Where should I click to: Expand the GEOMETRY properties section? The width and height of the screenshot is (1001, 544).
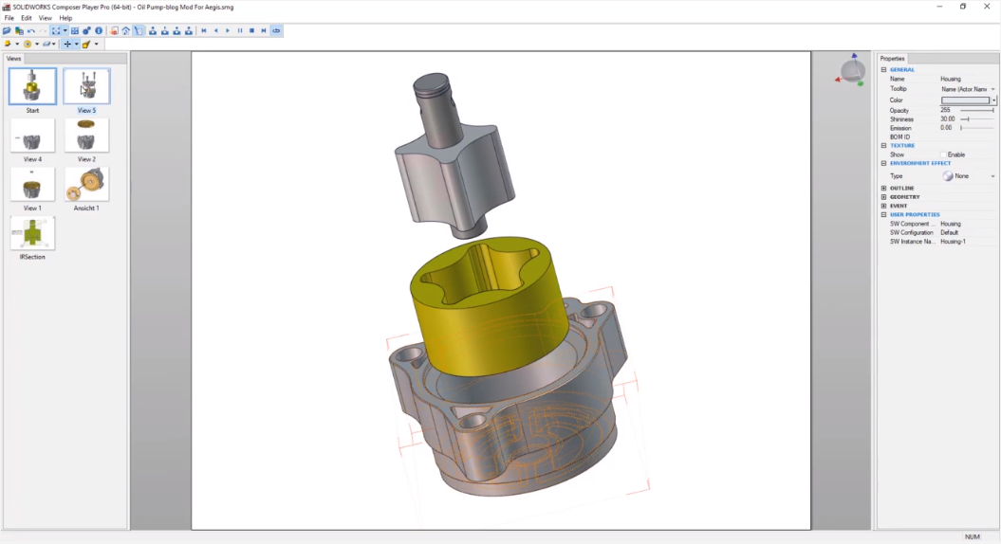coord(884,197)
